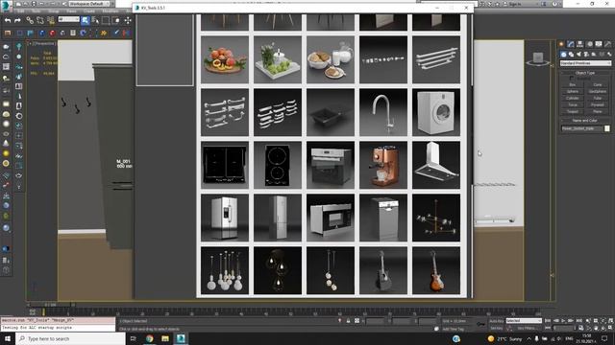Click the Play Animation button
This screenshot has height=345, width=615.
tap(563, 321)
